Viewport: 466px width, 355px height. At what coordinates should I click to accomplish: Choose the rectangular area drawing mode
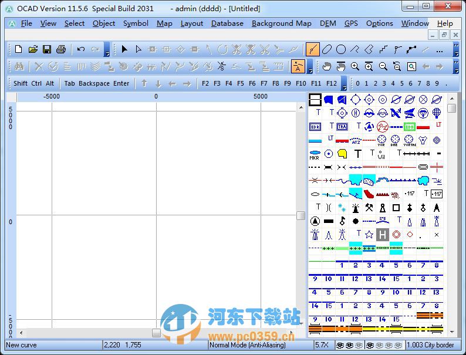click(x=369, y=49)
